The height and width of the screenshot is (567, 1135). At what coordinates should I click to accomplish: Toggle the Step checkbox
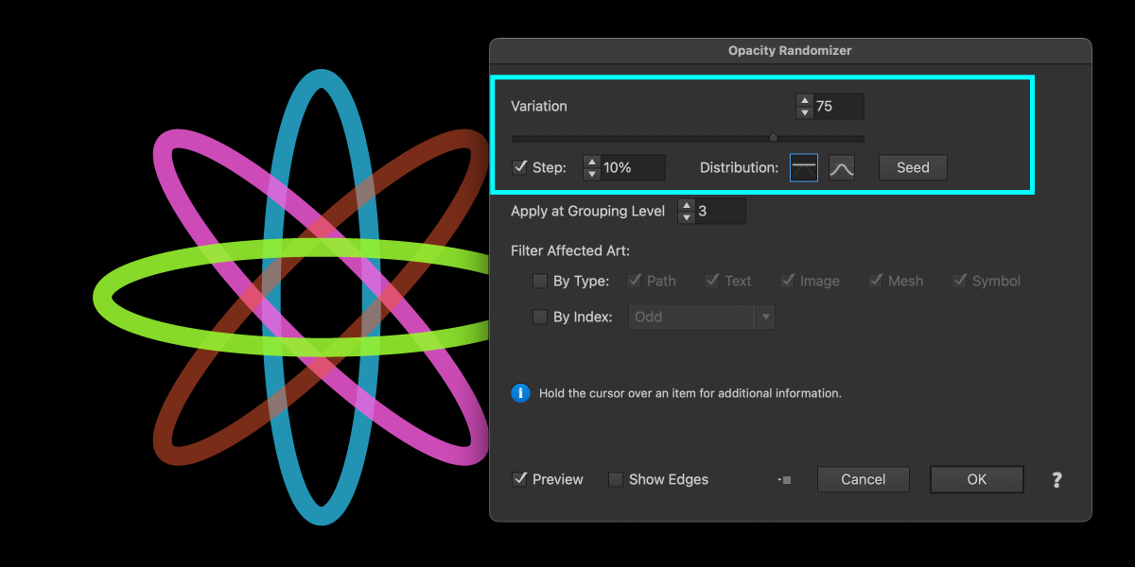coord(519,167)
